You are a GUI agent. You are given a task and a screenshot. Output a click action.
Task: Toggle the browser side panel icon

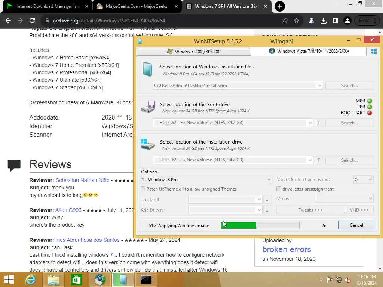click(x=335, y=21)
